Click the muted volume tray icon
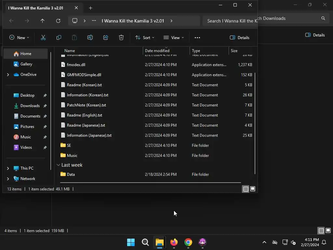This screenshot has width=333, height=250. coord(294,242)
